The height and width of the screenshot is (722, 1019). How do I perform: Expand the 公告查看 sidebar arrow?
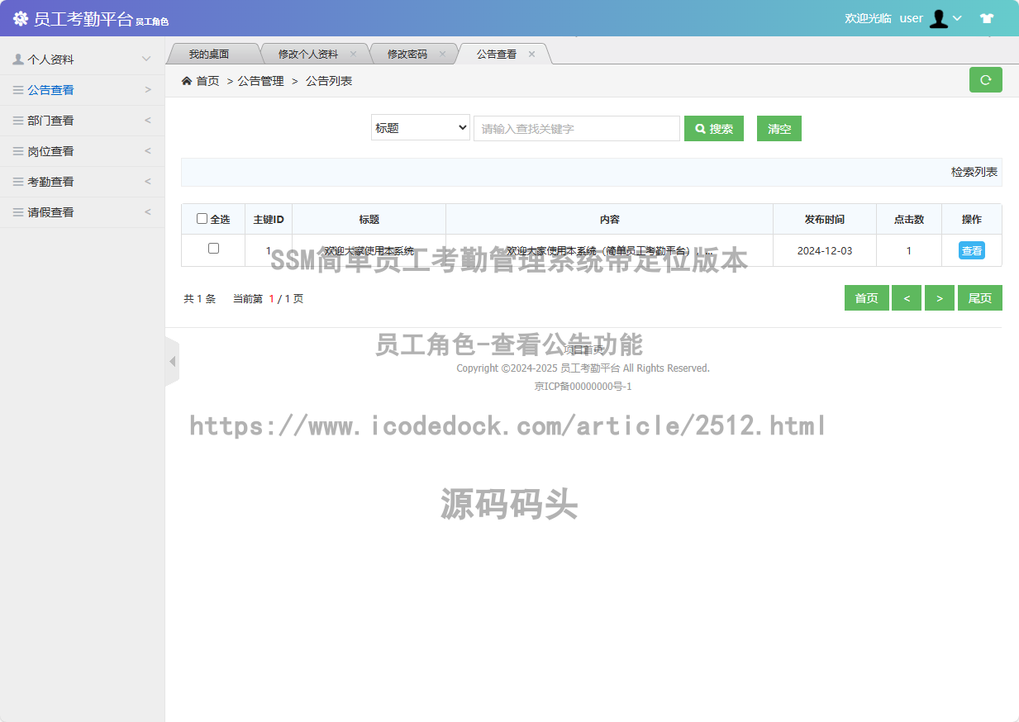[x=148, y=90]
